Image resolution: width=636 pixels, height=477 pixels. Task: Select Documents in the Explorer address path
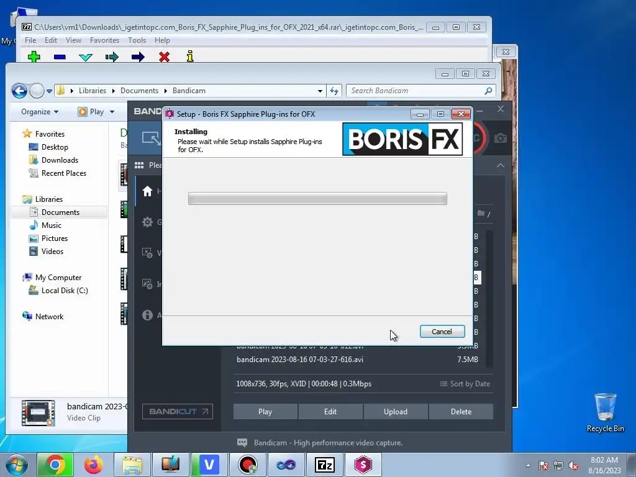tap(139, 91)
